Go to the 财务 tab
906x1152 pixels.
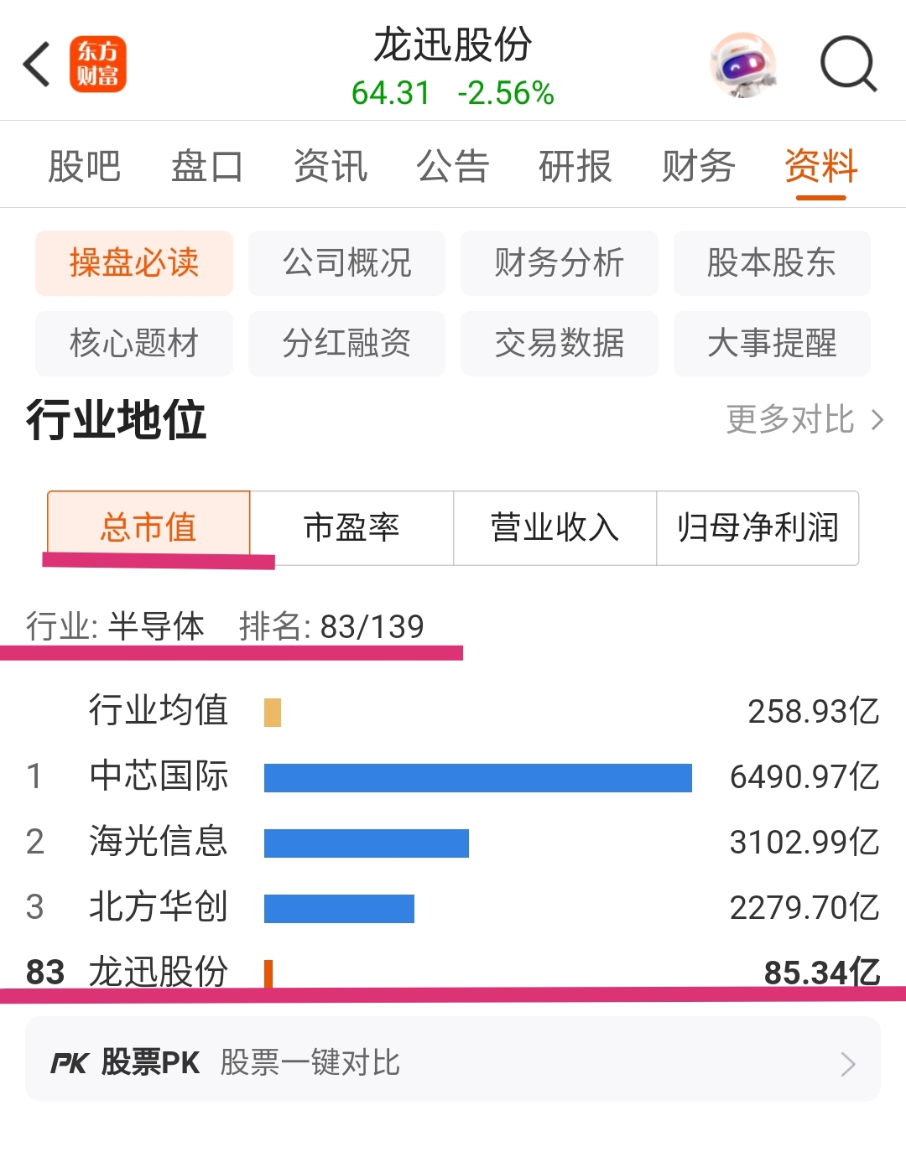click(698, 166)
